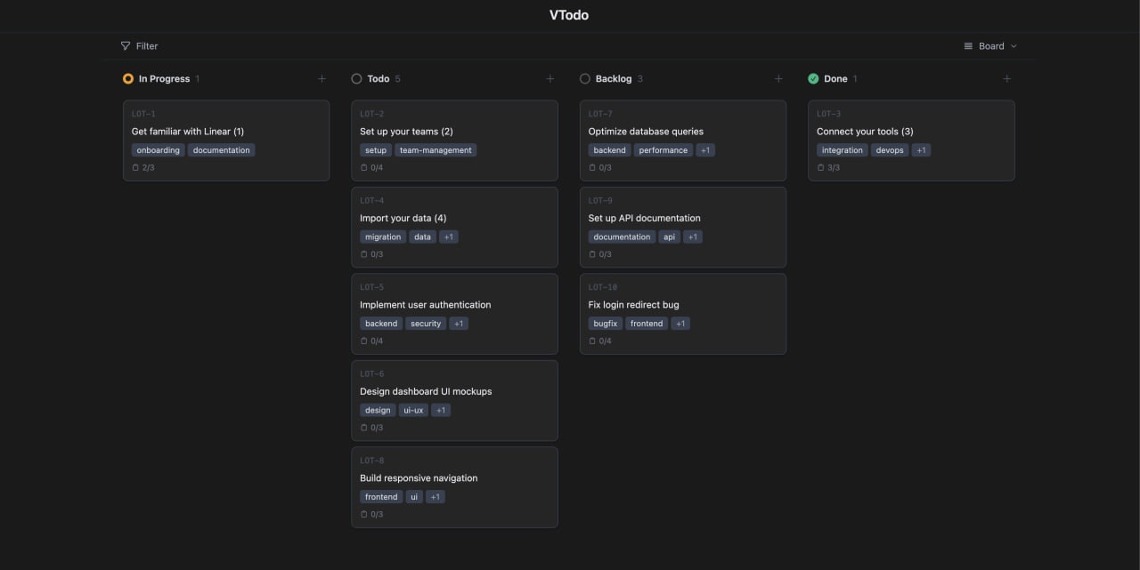This screenshot has height=570, width=1140.
Task: Open the Board view dropdown chevron
Action: 1014,45
